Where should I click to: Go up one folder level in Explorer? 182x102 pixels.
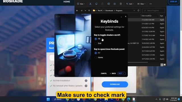89,10
